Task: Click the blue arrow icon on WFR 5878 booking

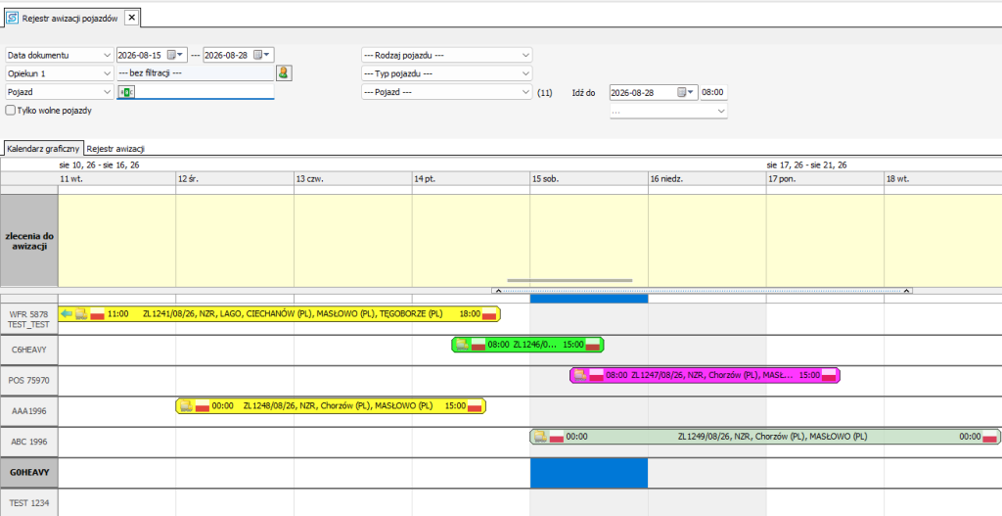Action: tap(67, 314)
